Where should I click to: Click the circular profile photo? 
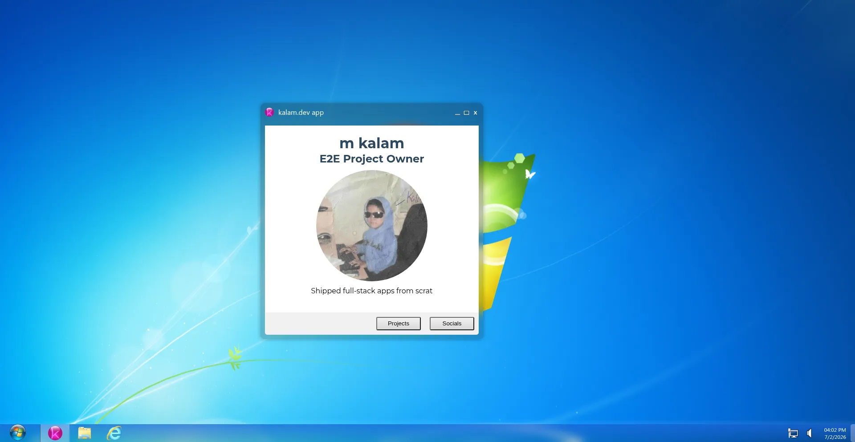coord(372,226)
